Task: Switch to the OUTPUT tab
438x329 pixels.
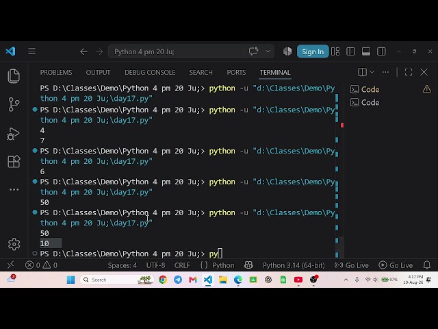Action: pyautogui.click(x=98, y=73)
